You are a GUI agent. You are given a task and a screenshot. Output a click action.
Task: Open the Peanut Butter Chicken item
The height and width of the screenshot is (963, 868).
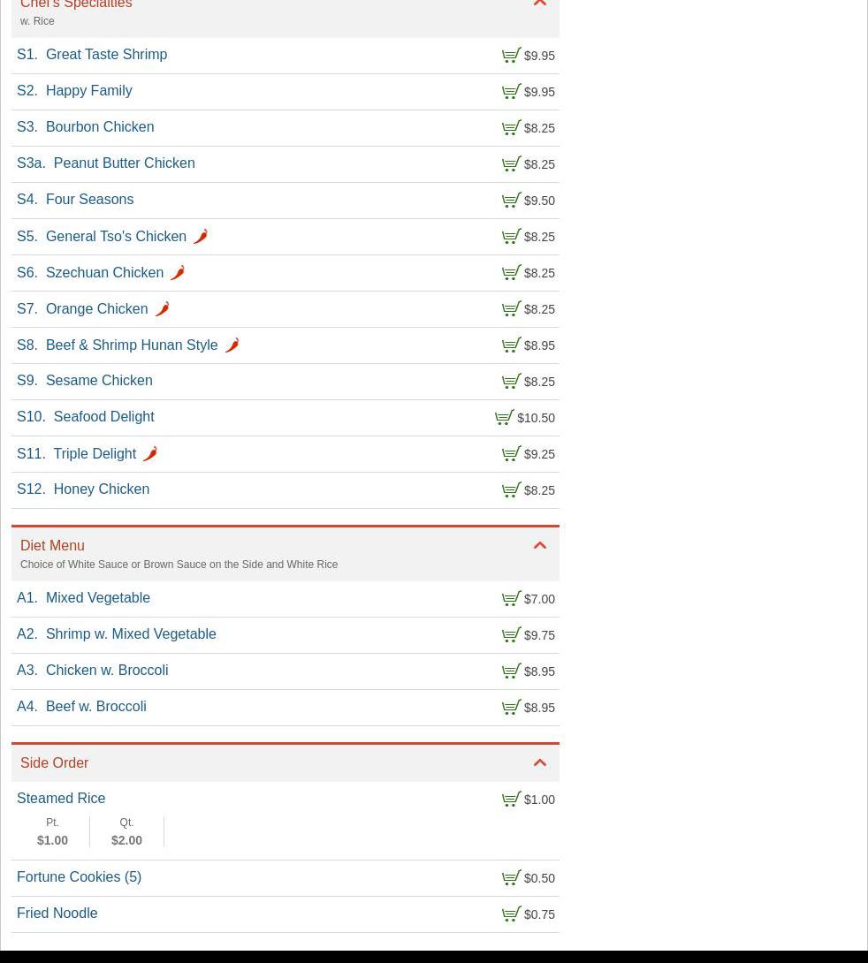click(x=124, y=163)
